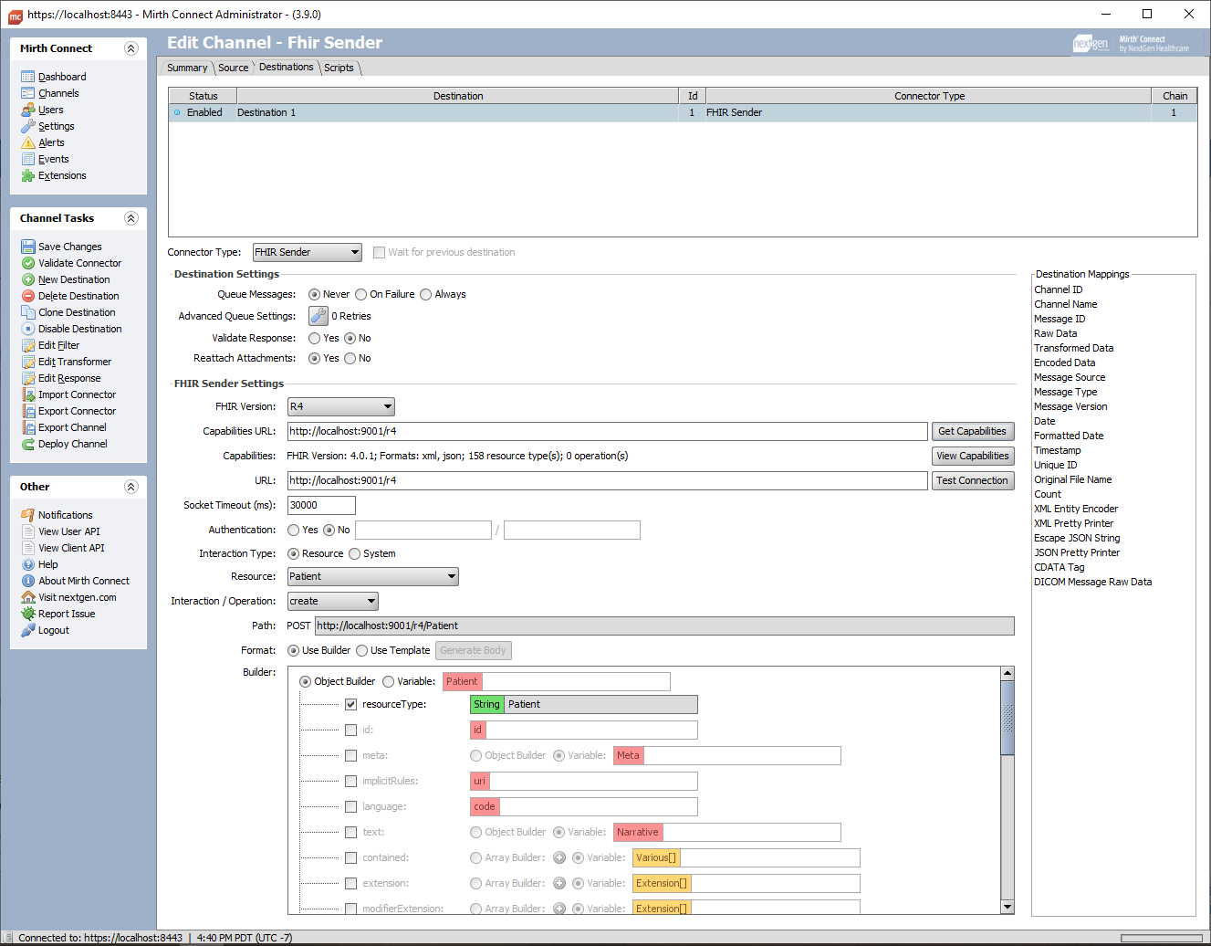Viewport: 1211px width, 946px height.
Task: Select System interaction type
Action: [x=355, y=553]
